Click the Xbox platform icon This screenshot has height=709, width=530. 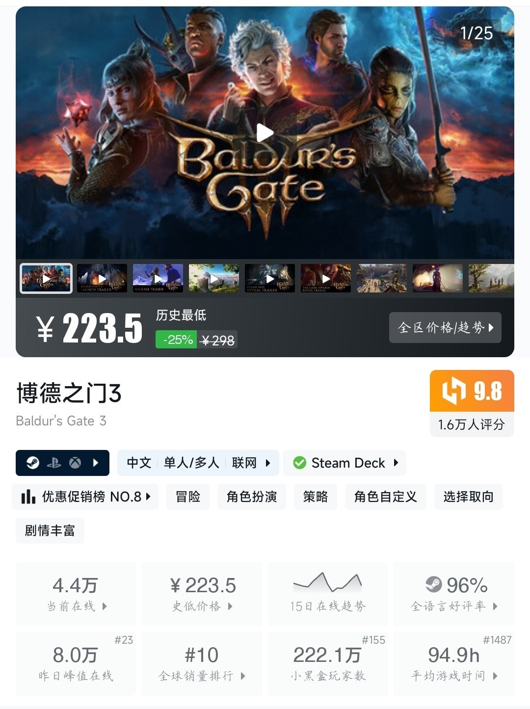tap(75, 463)
